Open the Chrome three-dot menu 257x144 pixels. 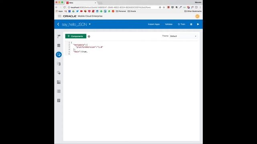(x=200, y=7)
